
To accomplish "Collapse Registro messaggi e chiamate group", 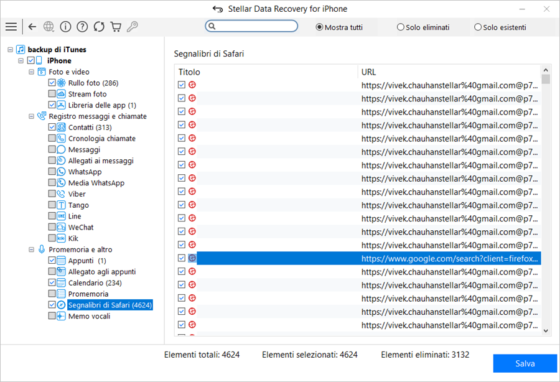I will click(32, 116).
